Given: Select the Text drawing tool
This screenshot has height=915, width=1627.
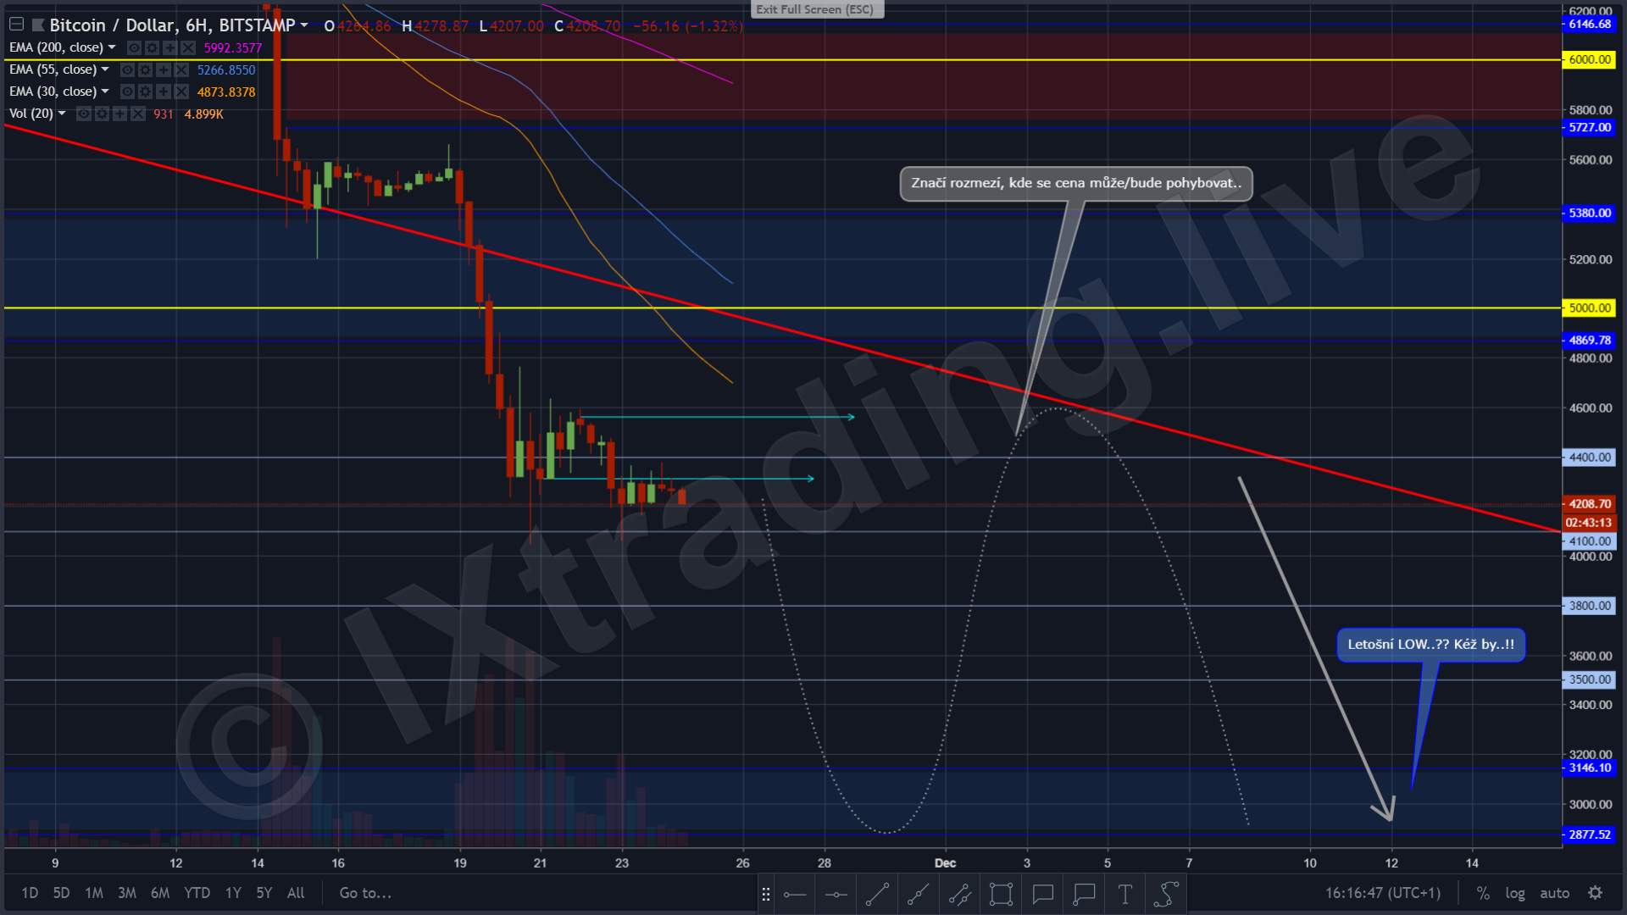Looking at the screenshot, I should click(1124, 894).
